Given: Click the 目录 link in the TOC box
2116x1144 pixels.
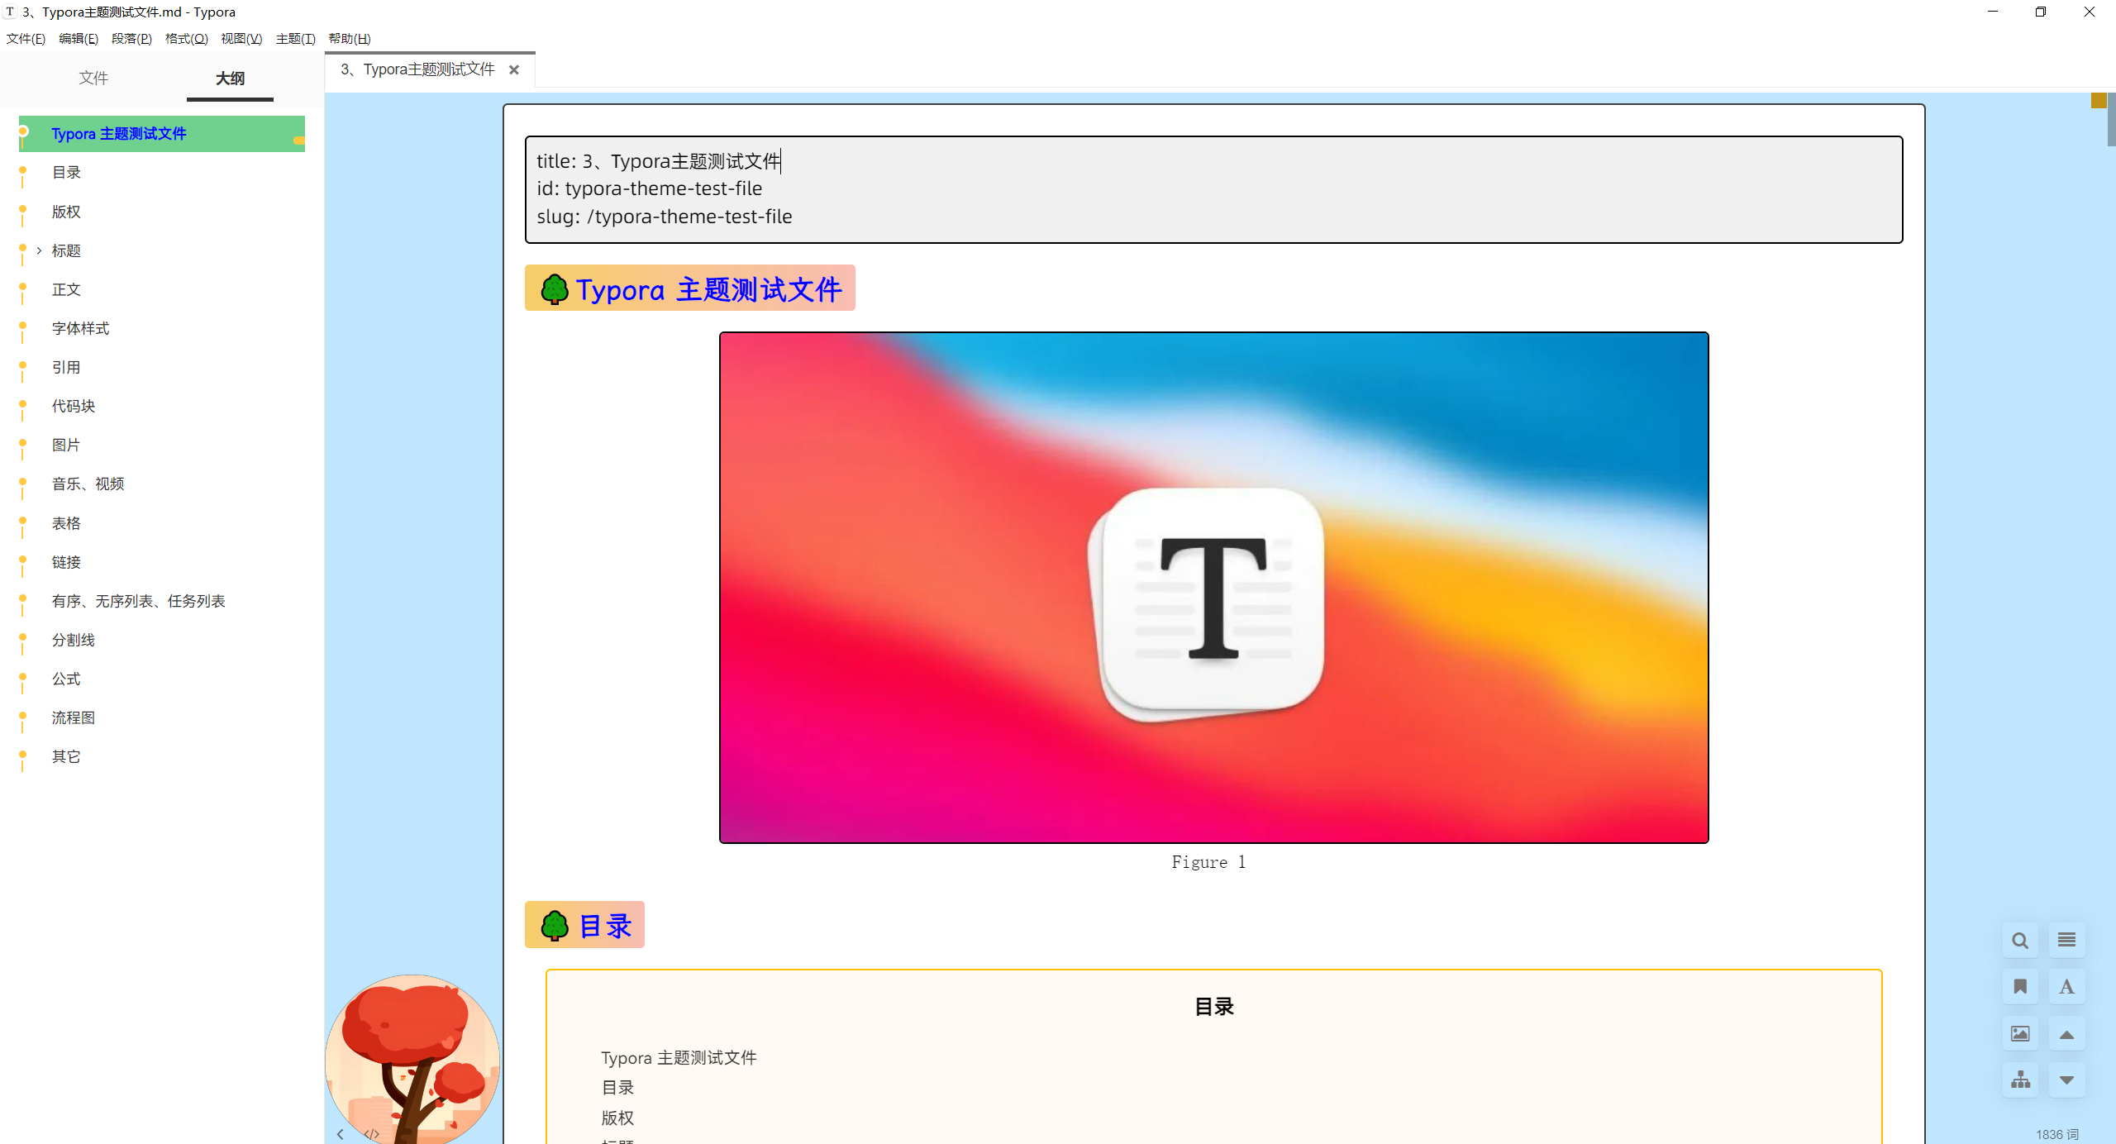Looking at the screenshot, I should [617, 1088].
